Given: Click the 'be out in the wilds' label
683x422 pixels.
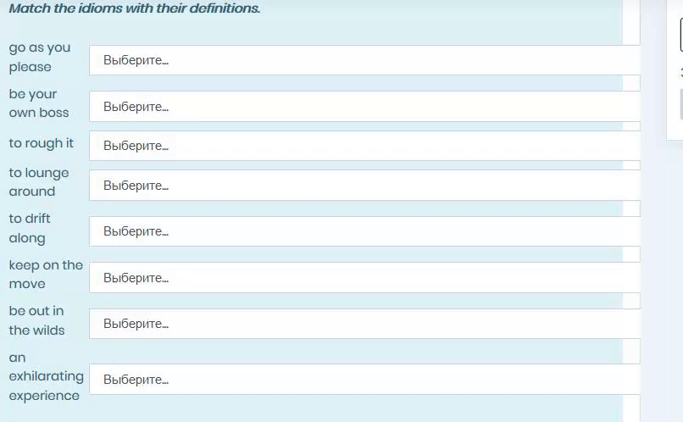Looking at the screenshot, I should [36, 320].
